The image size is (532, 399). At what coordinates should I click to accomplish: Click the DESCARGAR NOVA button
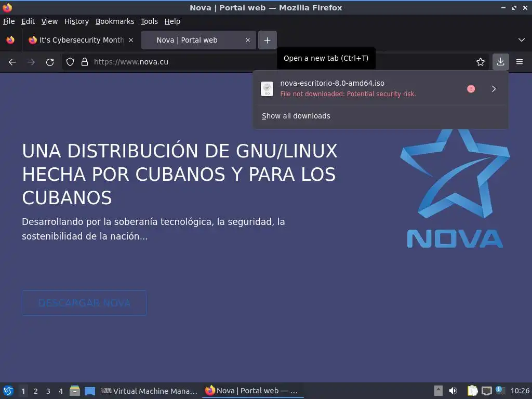pos(84,303)
